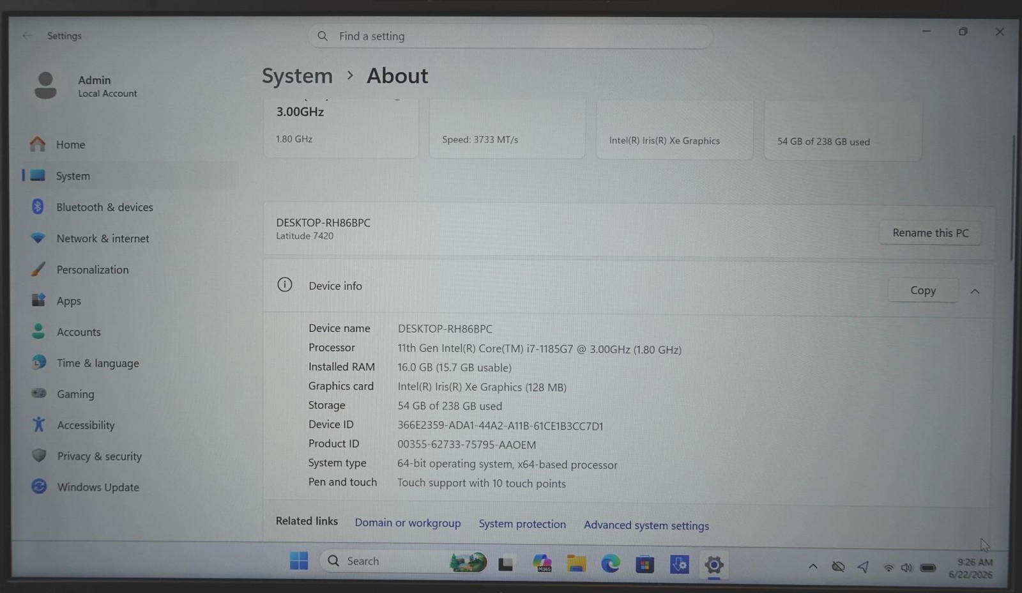Image resolution: width=1022 pixels, height=593 pixels.
Task: Click the blue gear app in the taskbar
Action: click(x=679, y=564)
